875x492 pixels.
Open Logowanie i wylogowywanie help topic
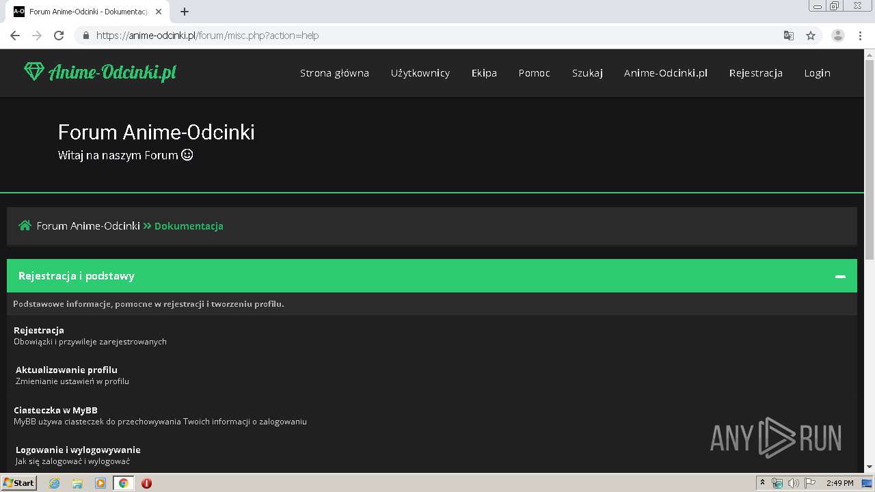78,450
